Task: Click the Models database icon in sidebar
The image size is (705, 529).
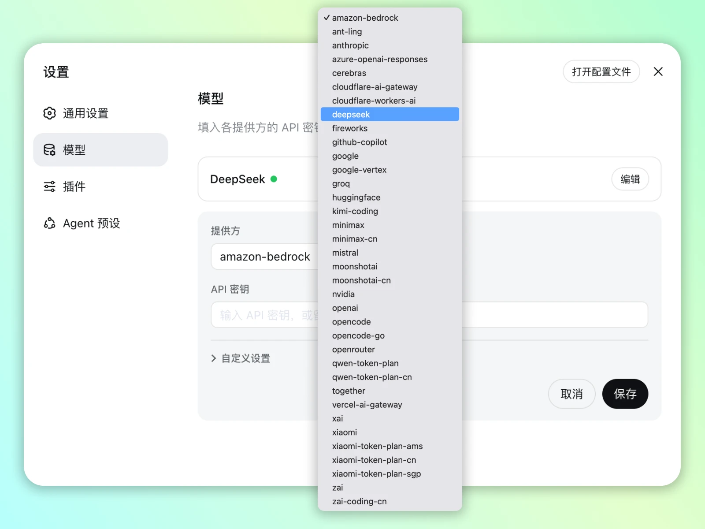Action: (49, 150)
